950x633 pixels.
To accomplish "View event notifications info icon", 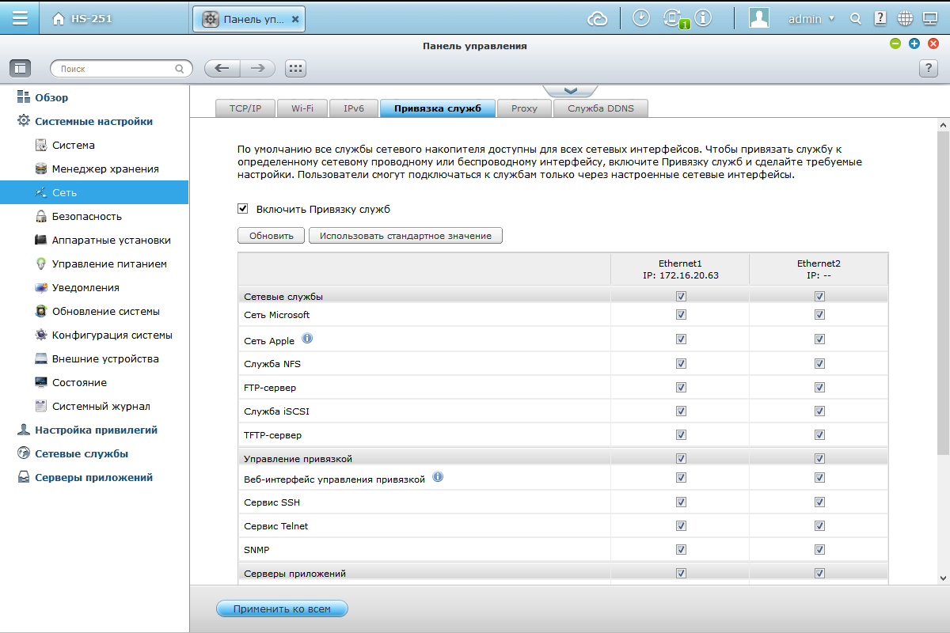I will (702, 18).
